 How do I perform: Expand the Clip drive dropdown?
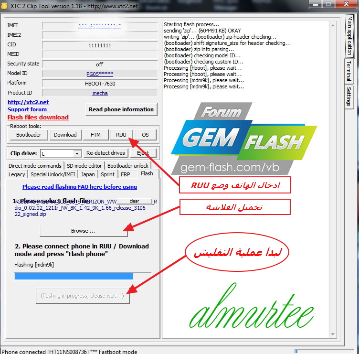77,153
